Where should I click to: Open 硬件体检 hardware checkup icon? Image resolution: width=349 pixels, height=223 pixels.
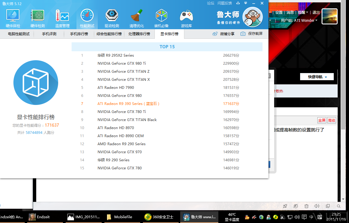pos(13,18)
